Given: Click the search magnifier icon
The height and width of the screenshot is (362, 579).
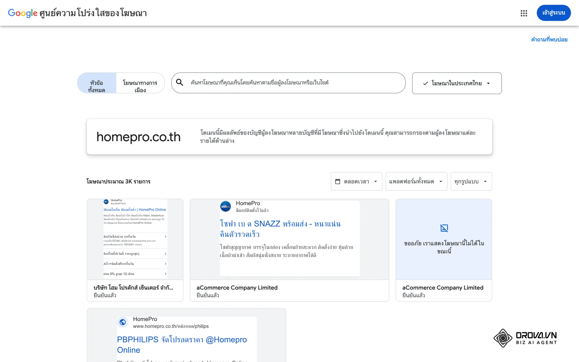Looking at the screenshot, I should [x=179, y=83].
